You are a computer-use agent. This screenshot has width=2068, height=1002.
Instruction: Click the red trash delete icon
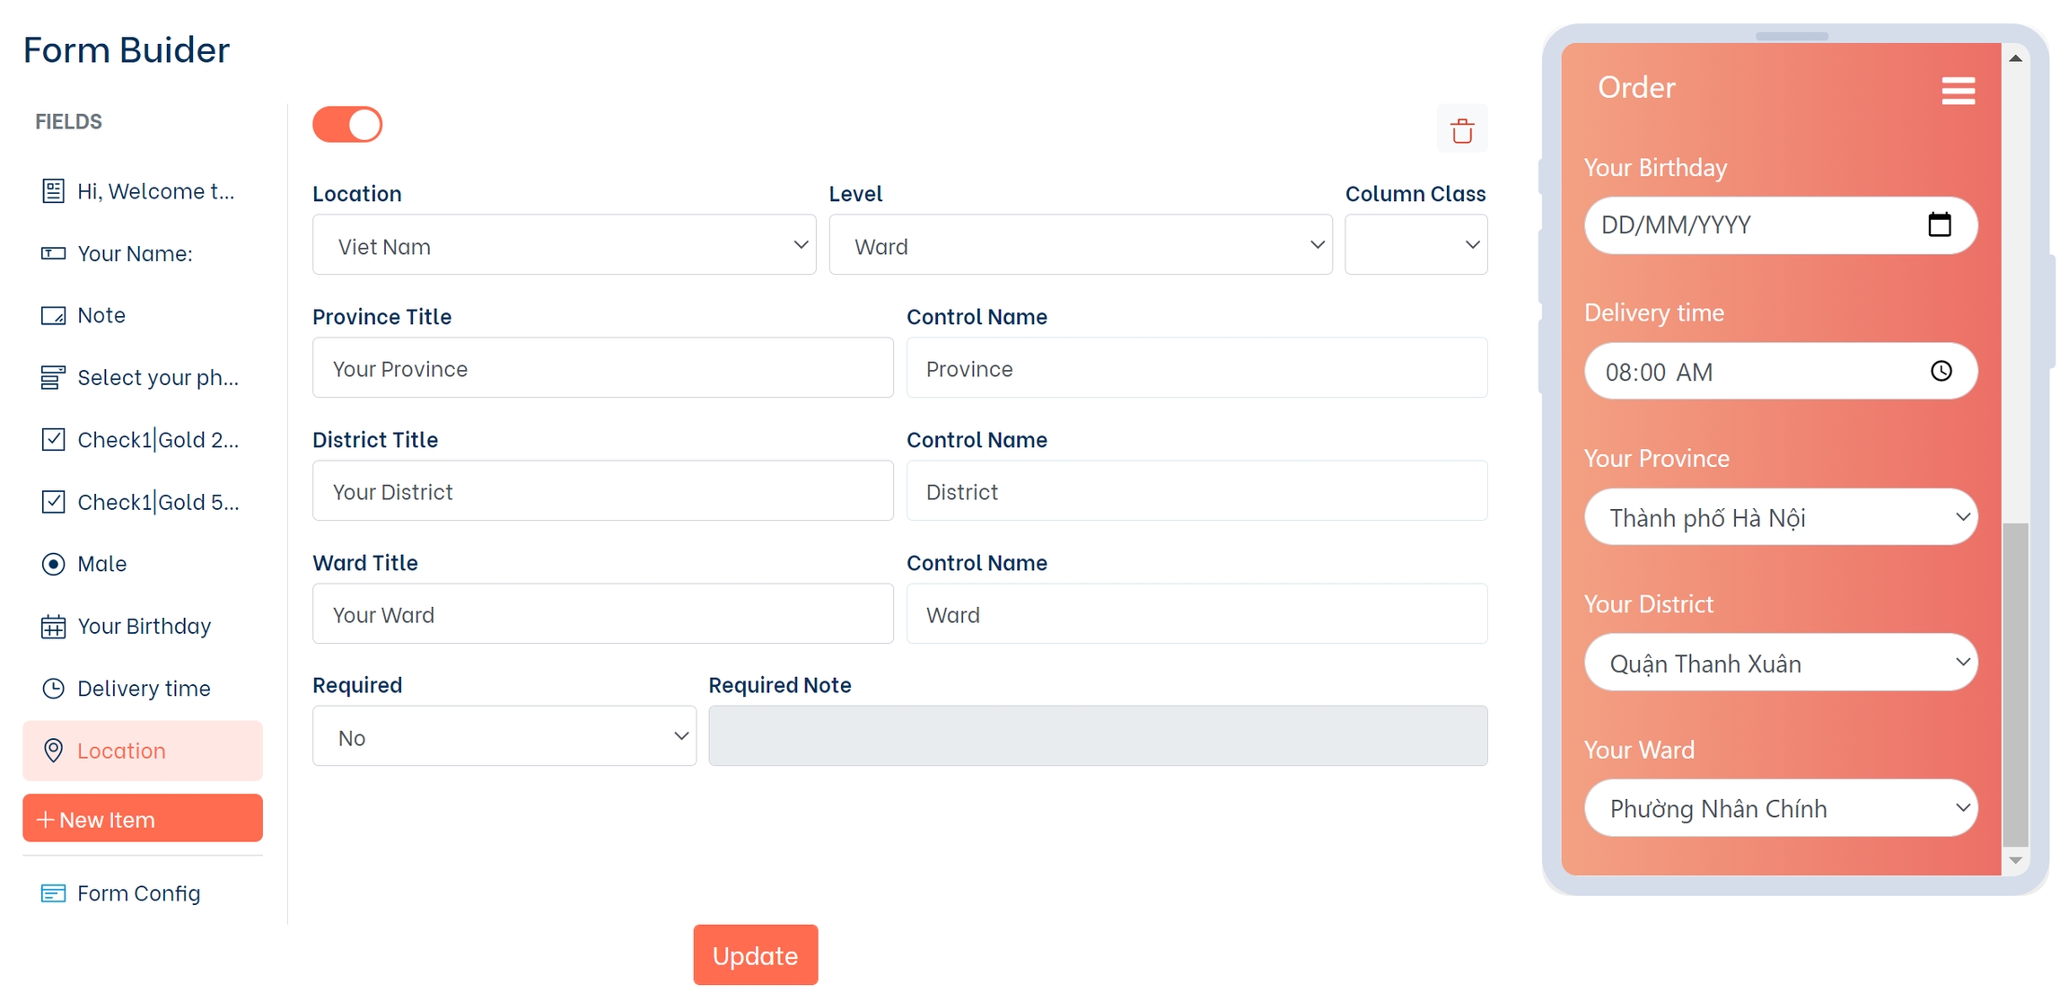[1461, 130]
